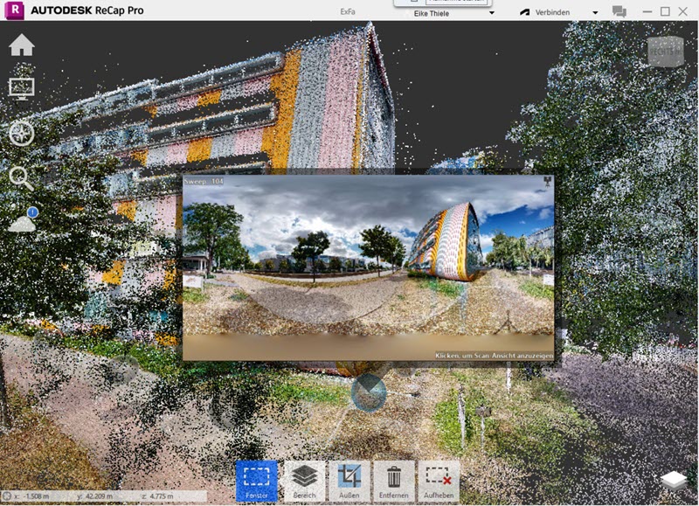
Task: Open the project navigator layers icon
Action: (x=673, y=481)
